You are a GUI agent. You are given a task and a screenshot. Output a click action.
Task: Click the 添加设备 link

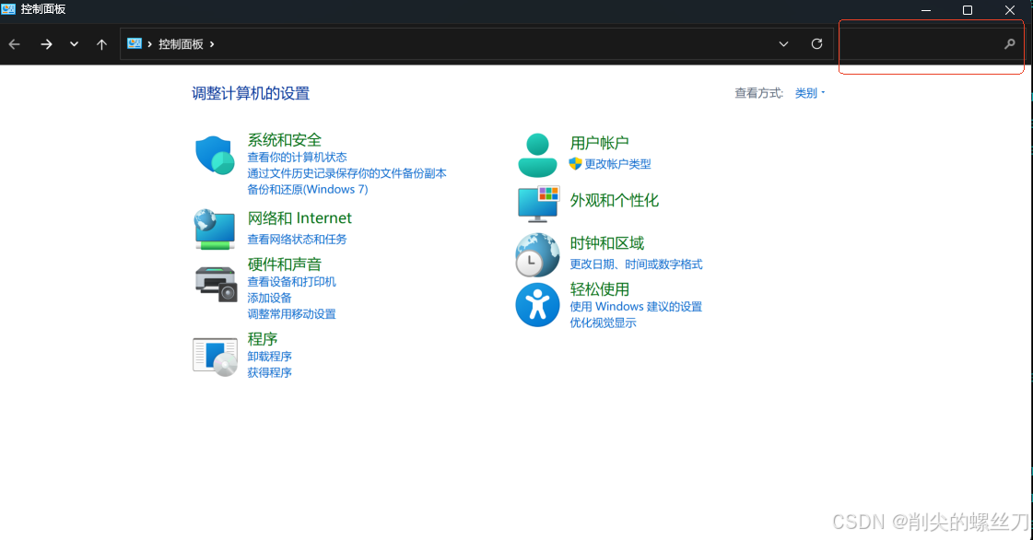click(269, 298)
